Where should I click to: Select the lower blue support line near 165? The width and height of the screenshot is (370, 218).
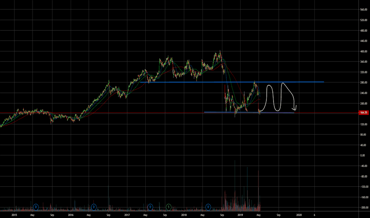coord(249,113)
